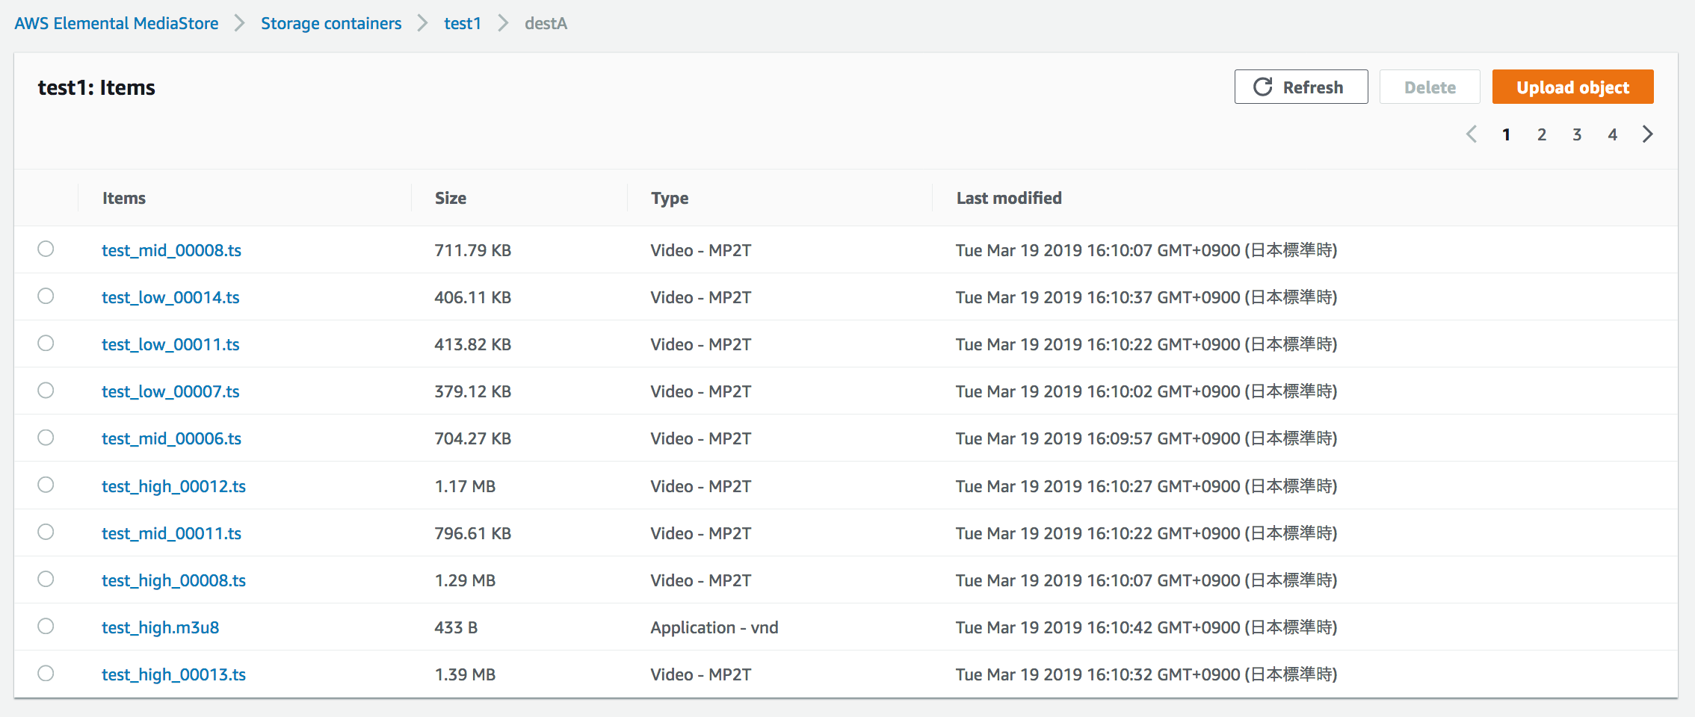Open Storage containers breadcrumb link
The image size is (1695, 717).
click(331, 23)
